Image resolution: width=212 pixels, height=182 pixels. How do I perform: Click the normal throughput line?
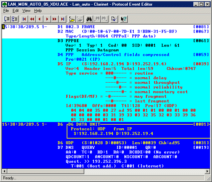pos(143,83)
